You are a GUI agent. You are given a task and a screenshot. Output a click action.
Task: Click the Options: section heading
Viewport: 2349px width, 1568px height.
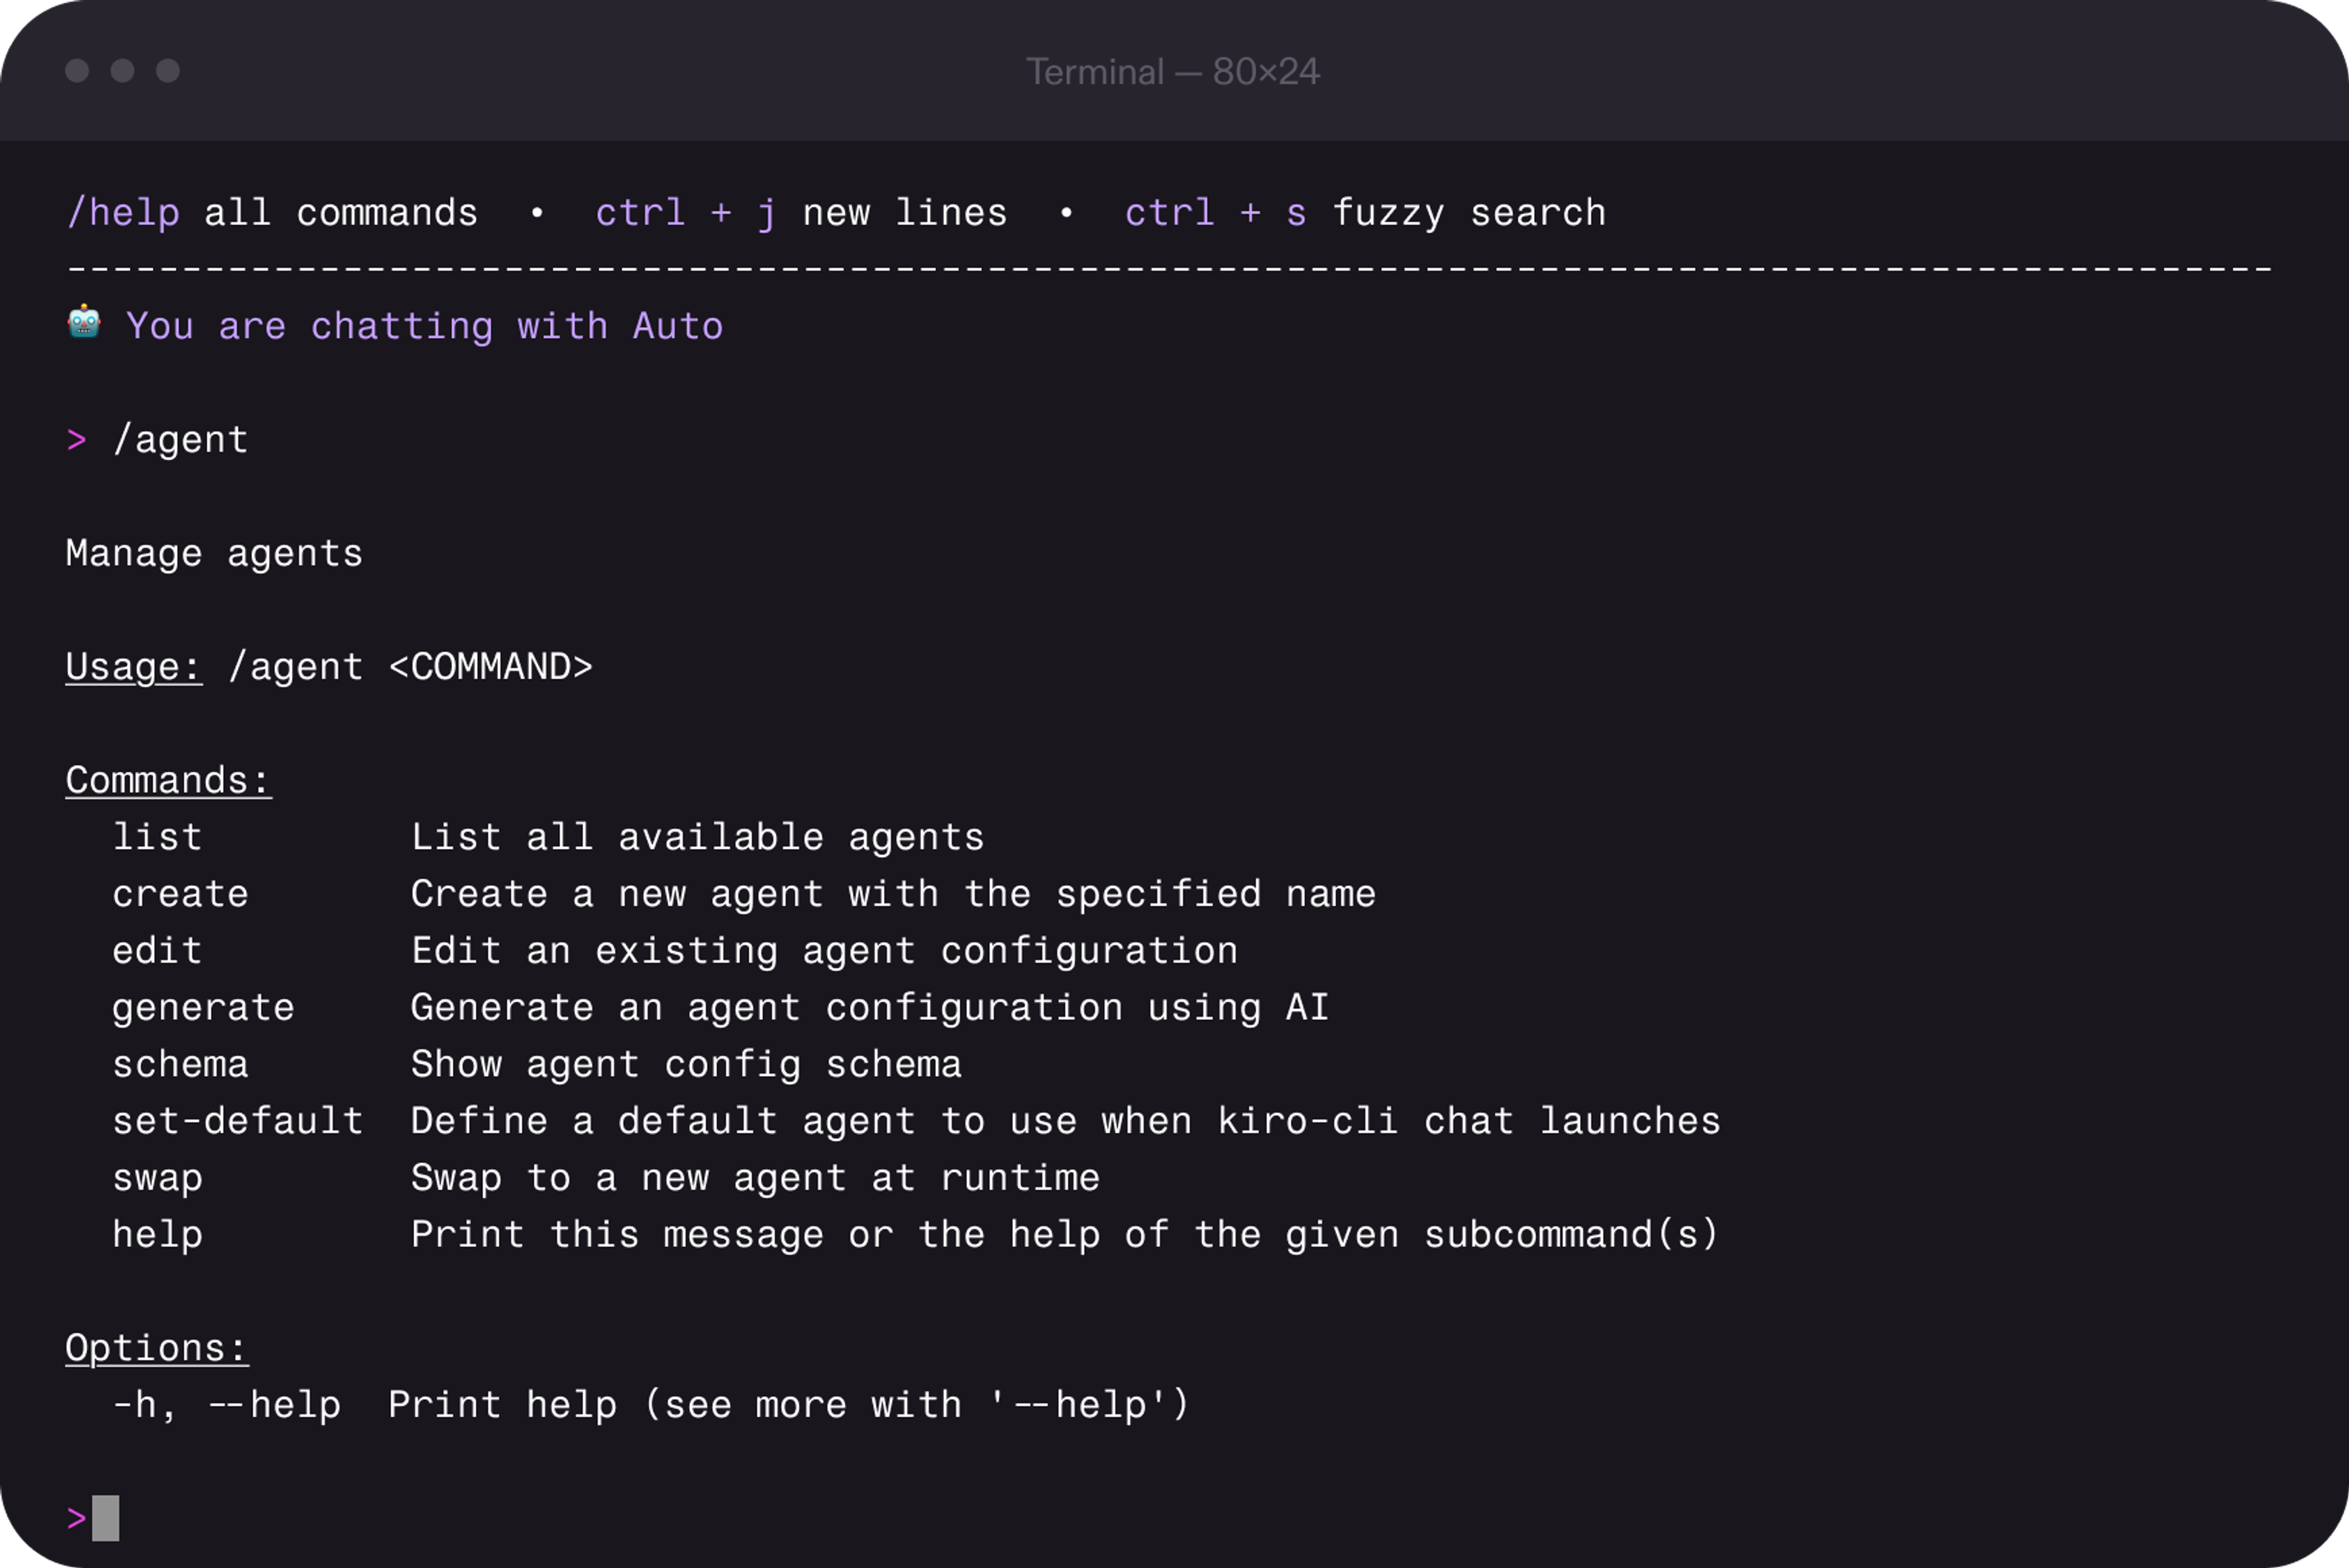pyautogui.click(x=156, y=1347)
